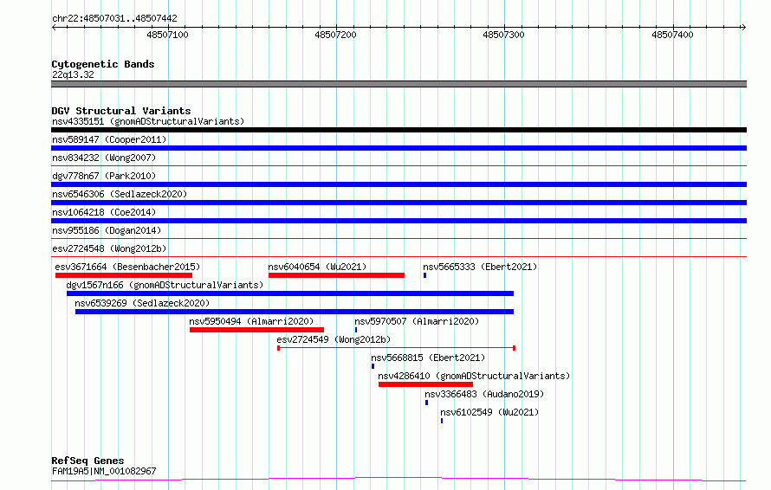
Task: Select the black nsv4335151 variant bar
Action: 398,130
